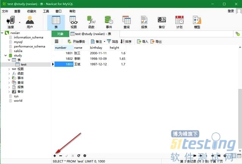The image size is (242, 164).
Task: Open the User (用户) toolbar icon
Action: (30, 22)
